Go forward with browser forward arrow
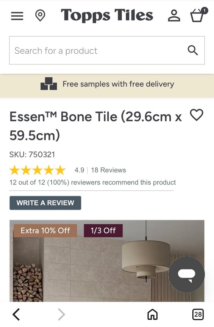The width and height of the screenshot is (214, 327). pyautogui.click(x=62, y=315)
